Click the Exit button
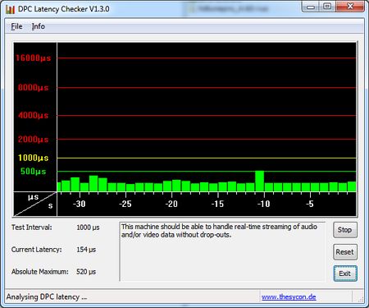Image resolution: width=369 pixels, height=308 pixels. point(345,274)
